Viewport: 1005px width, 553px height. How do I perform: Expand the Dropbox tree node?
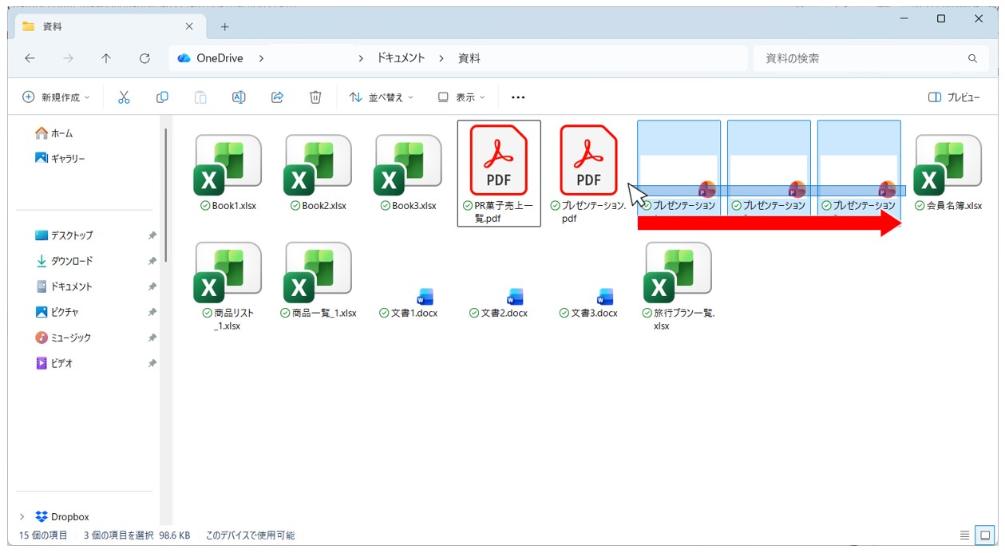22,516
